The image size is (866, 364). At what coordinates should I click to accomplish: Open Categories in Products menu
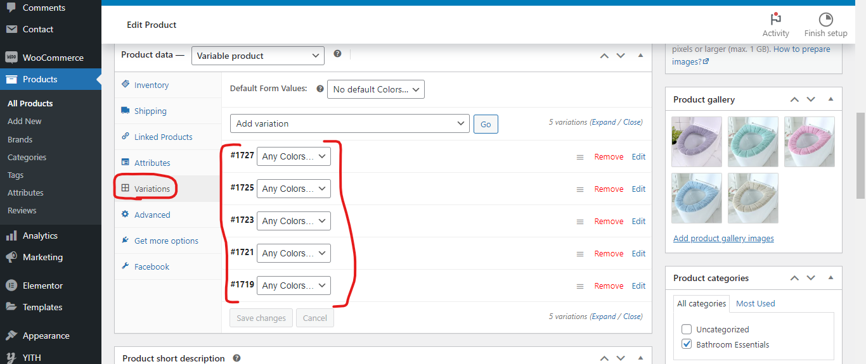pos(27,157)
